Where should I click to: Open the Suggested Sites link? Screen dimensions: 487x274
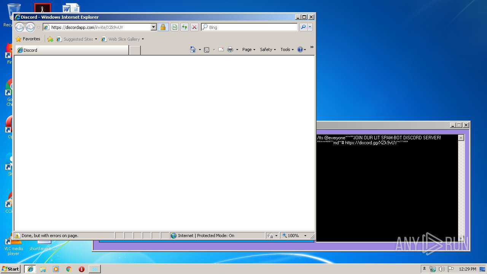click(x=75, y=39)
